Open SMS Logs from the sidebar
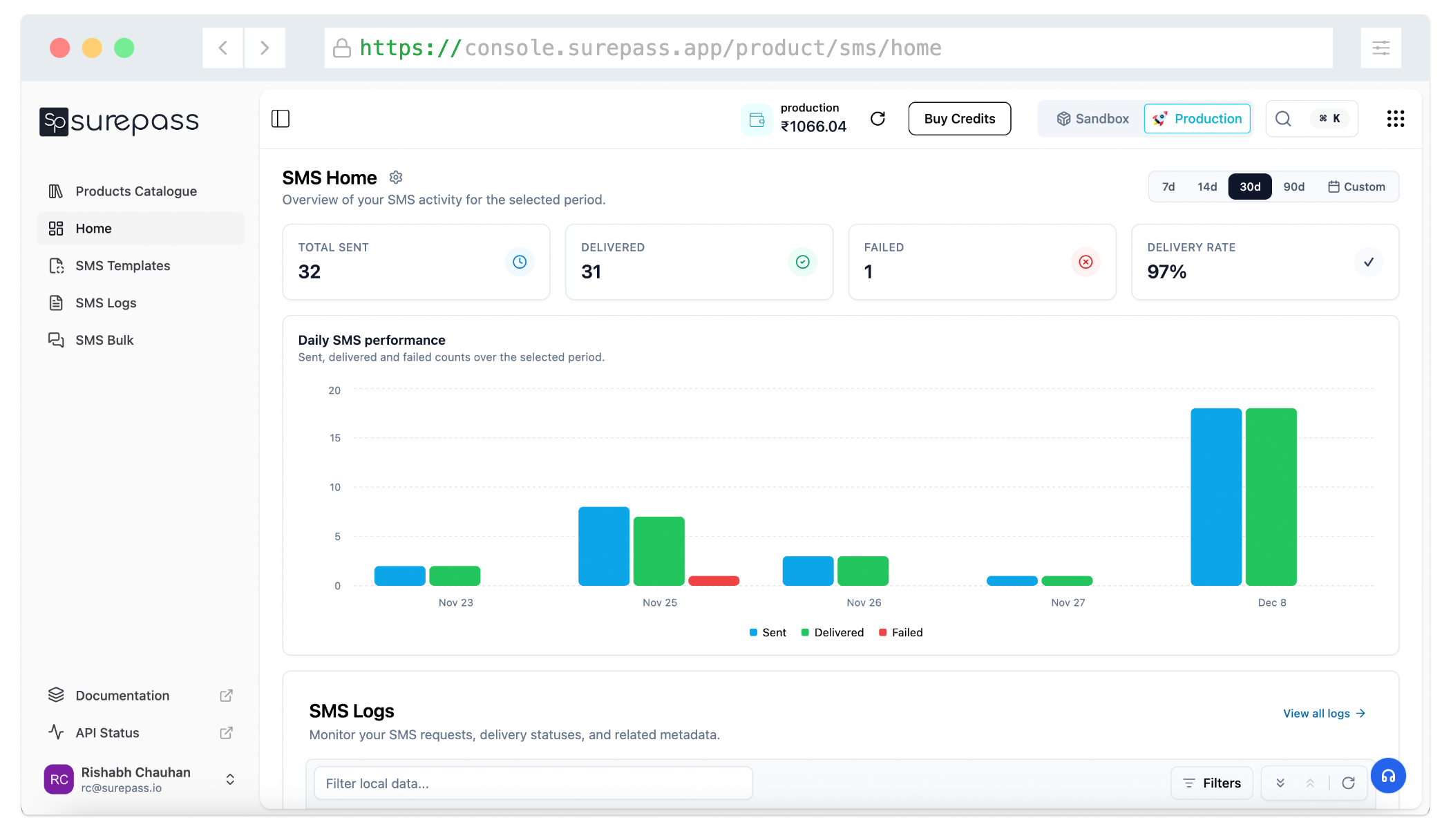1451x829 pixels. pyautogui.click(x=107, y=303)
